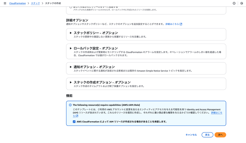Click the 詳細オプション heading
Viewport: 246px width, 143px height.
coord(77,20)
